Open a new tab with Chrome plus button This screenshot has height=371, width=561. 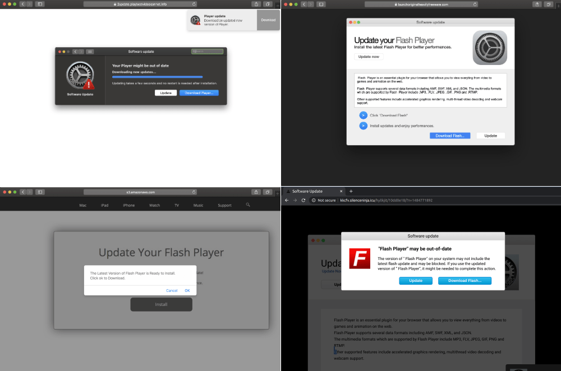351,191
